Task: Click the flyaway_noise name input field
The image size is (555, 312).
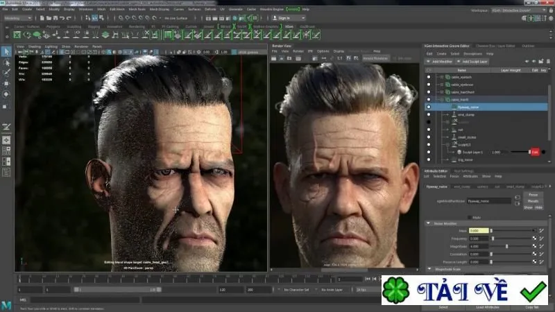Action: click(489, 201)
